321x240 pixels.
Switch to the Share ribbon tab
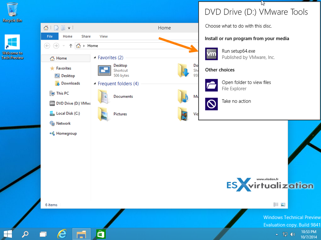(86, 36)
